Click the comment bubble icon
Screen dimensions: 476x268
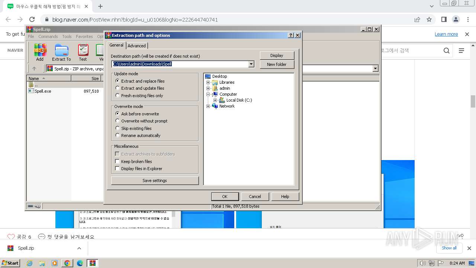(42, 237)
